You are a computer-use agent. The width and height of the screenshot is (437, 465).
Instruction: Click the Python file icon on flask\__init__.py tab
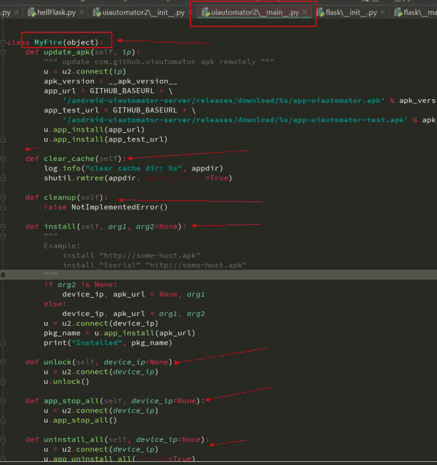click(320, 12)
